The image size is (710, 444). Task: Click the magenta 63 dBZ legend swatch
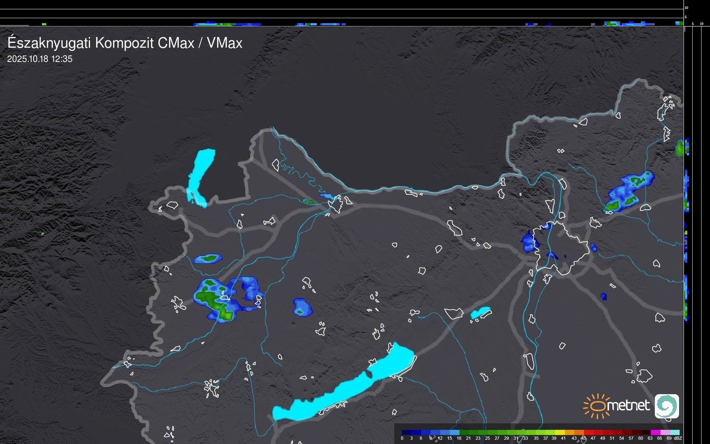click(655, 432)
